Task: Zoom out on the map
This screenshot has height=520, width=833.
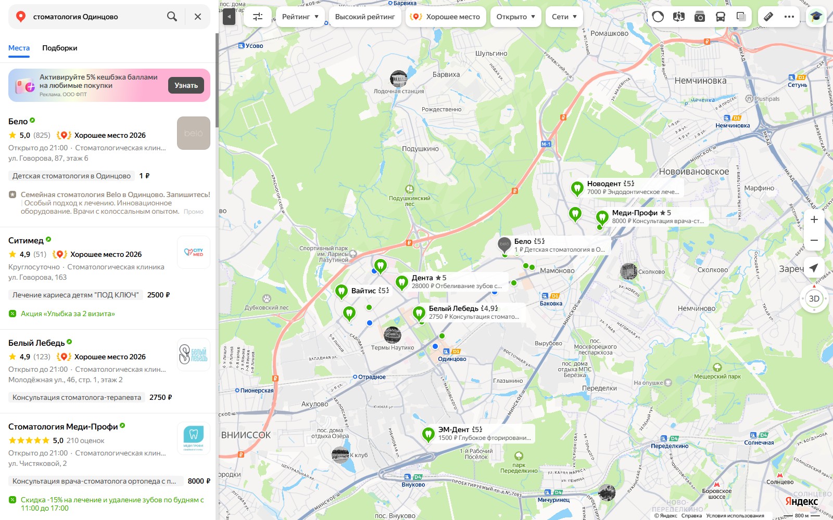Action: pos(814,240)
